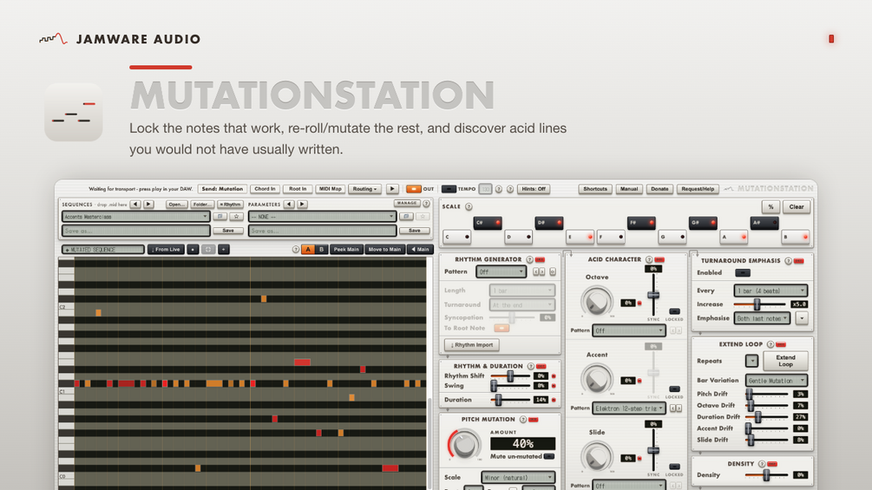Screen dimensions: 872x490
Task: Open help for Extend Loop
Action: point(770,344)
